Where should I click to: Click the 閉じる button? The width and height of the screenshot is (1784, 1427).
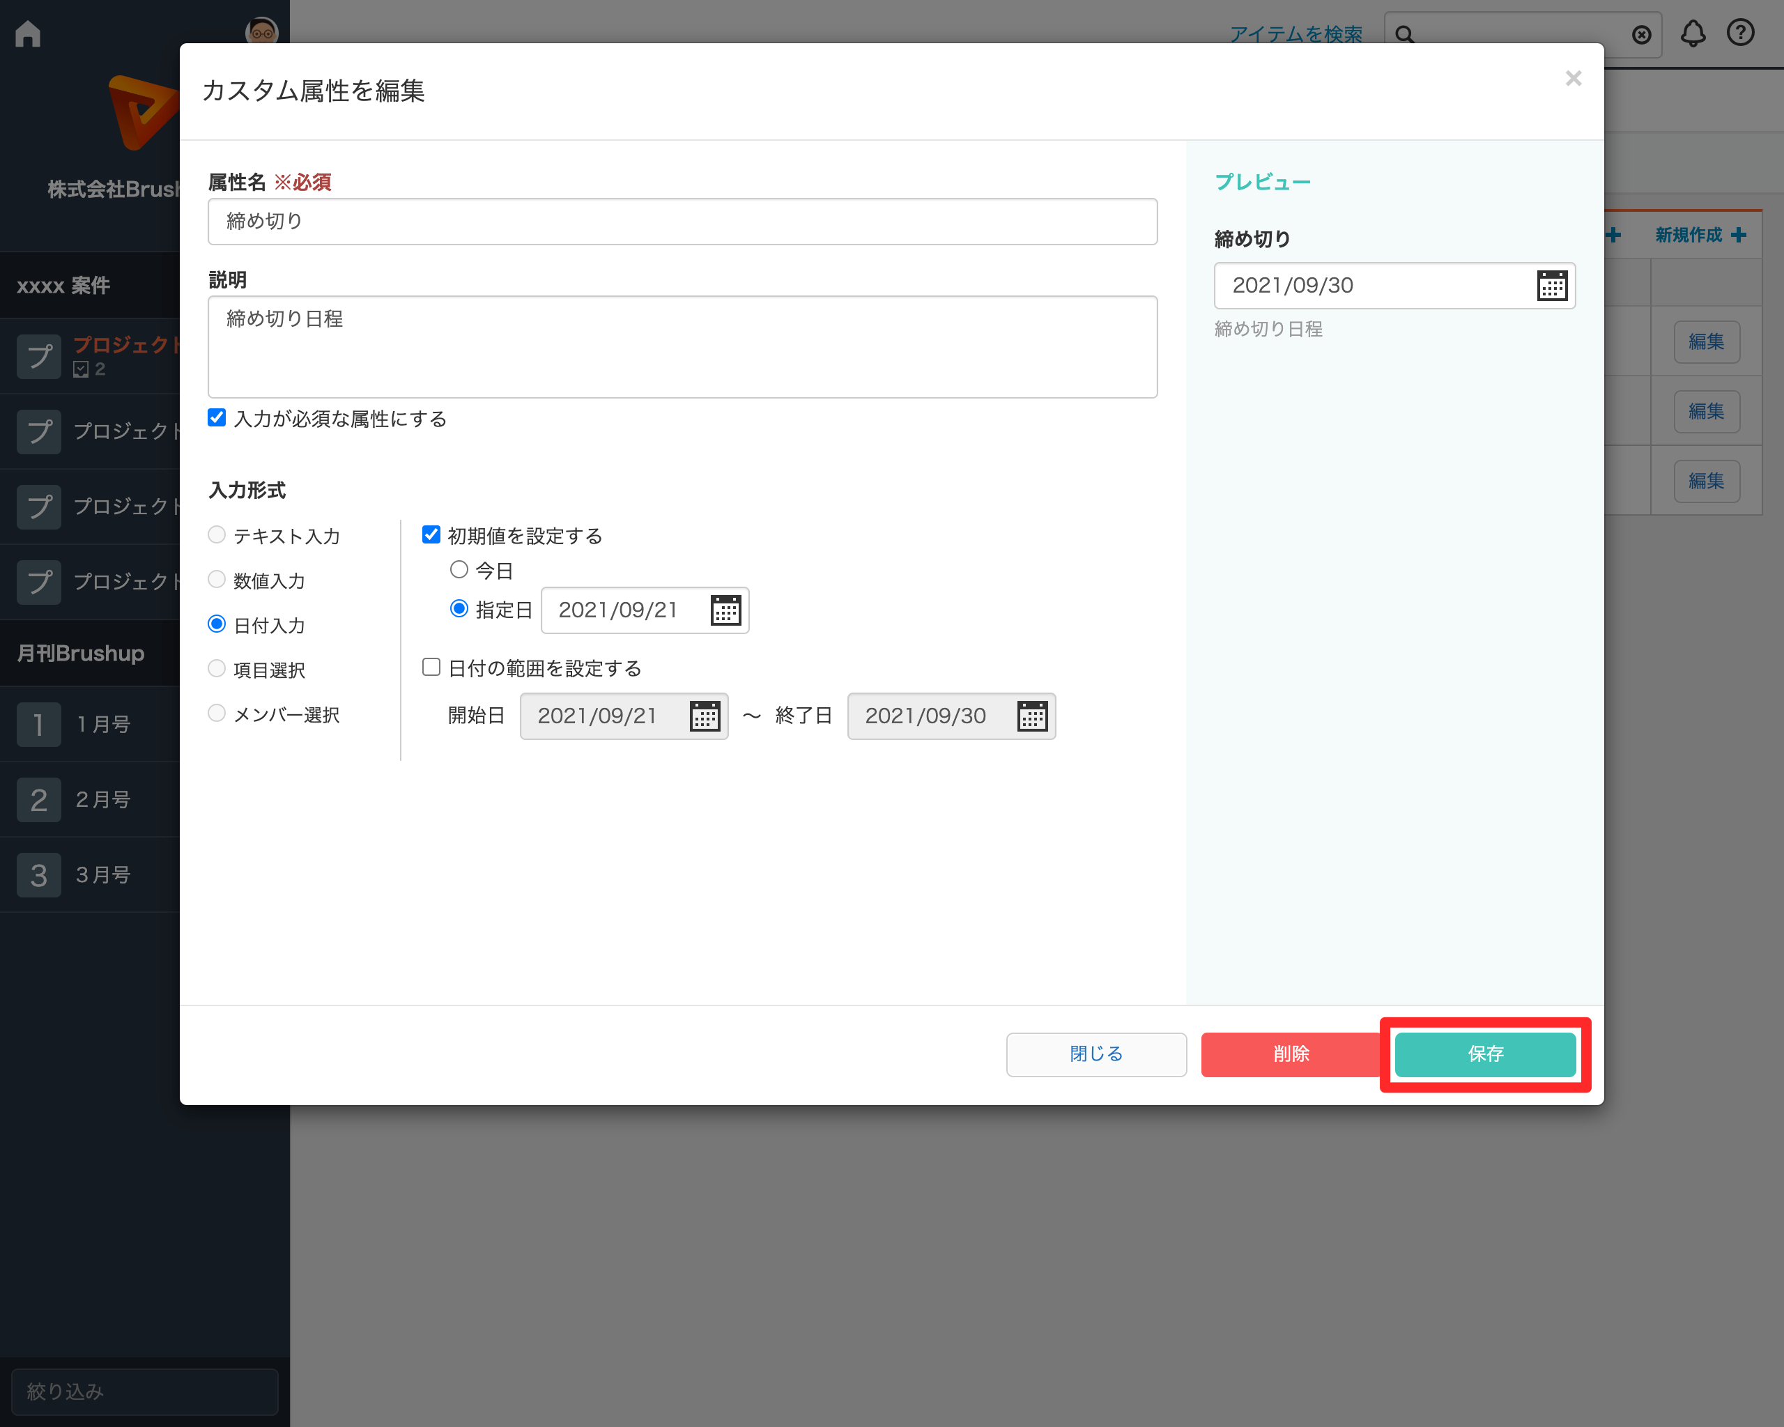(x=1095, y=1054)
